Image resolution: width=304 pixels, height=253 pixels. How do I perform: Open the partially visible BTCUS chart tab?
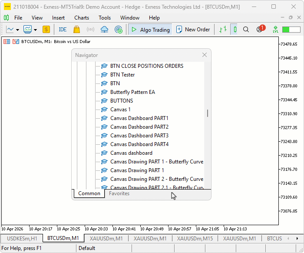coord(274,239)
